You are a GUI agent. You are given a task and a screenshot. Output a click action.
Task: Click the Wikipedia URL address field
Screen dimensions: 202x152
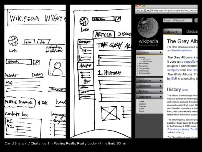[174, 11]
